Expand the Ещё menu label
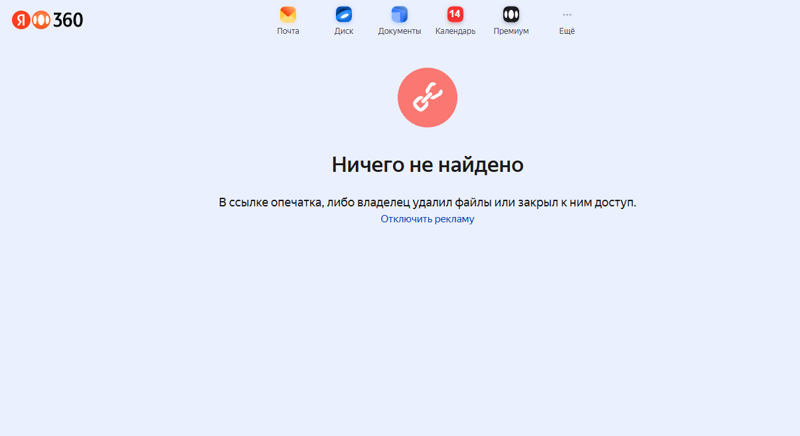800x436 pixels. pos(567,31)
